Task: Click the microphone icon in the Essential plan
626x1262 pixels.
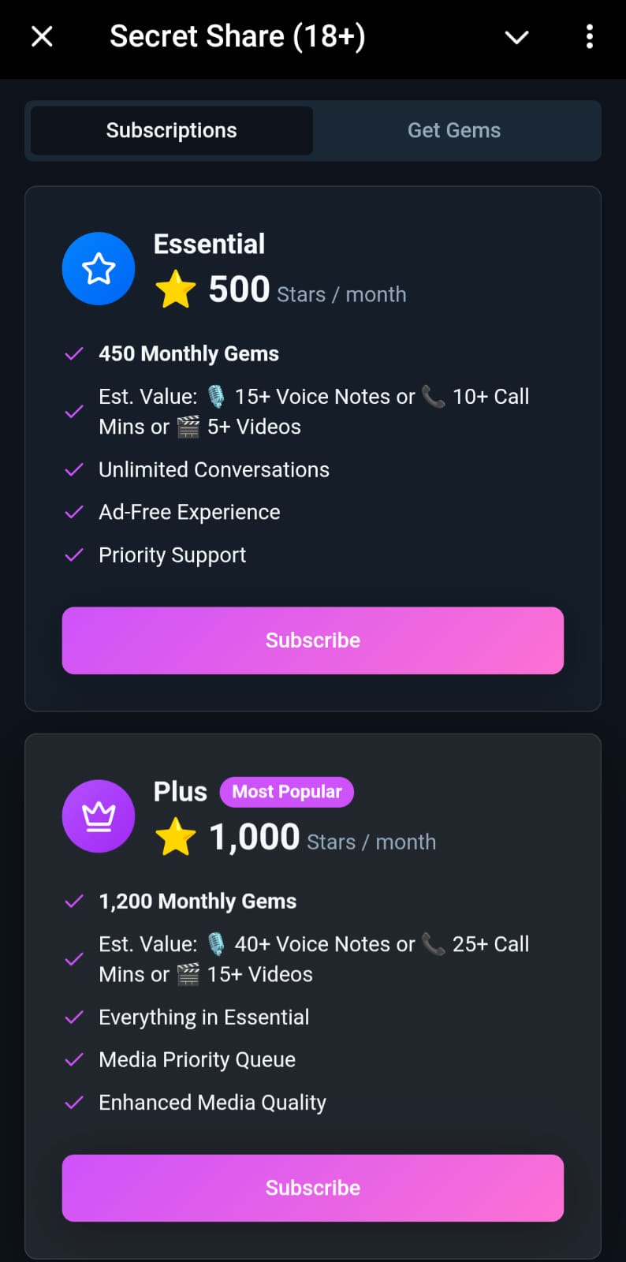Action: click(216, 397)
